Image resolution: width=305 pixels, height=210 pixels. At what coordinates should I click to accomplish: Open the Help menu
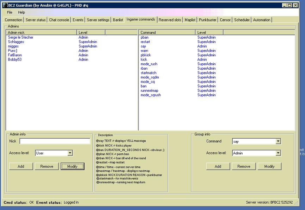[22, 12]
